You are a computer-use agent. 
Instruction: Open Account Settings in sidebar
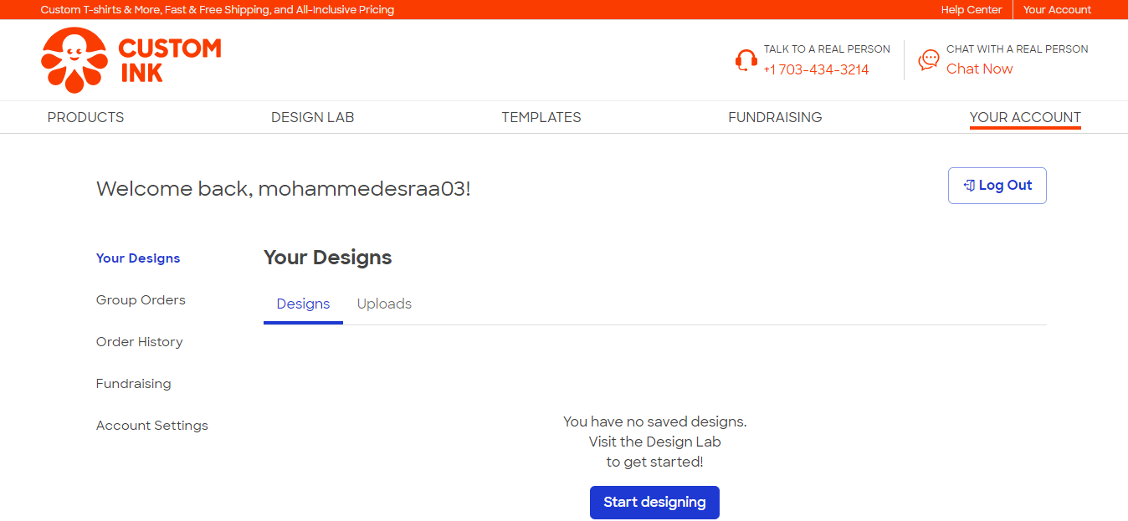[x=151, y=426]
